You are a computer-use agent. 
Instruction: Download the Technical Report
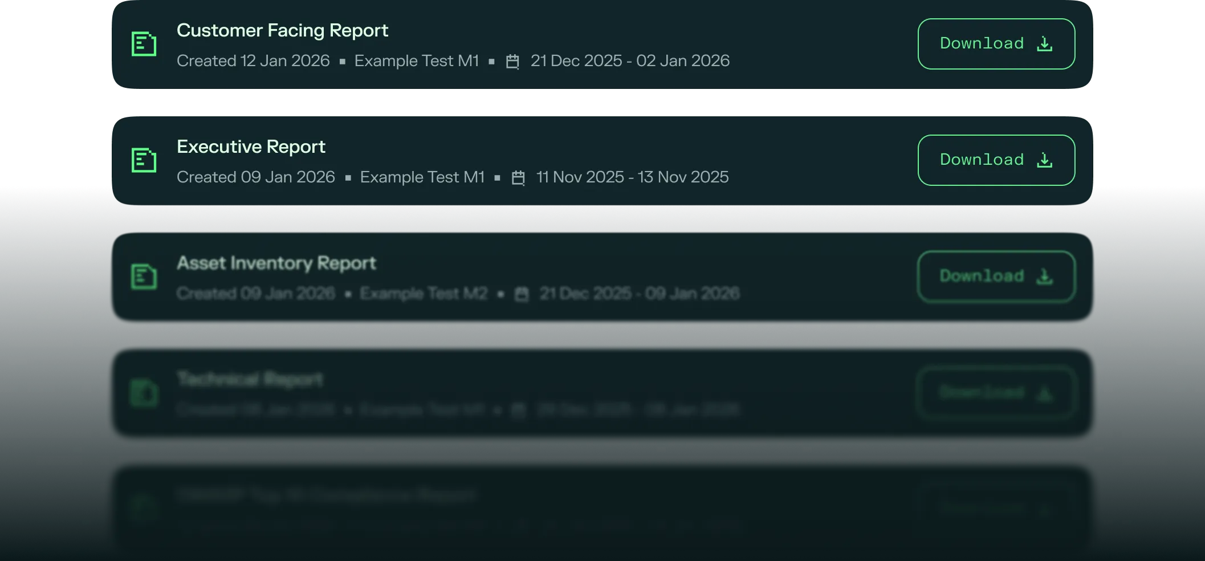tap(996, 393)
